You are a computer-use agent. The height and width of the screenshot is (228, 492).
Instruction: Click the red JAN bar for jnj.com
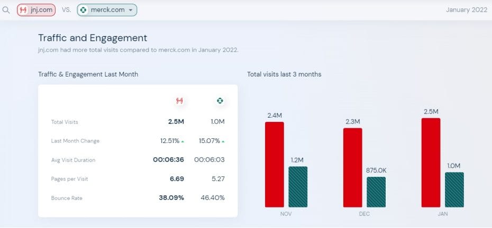(x=431, y=163)
